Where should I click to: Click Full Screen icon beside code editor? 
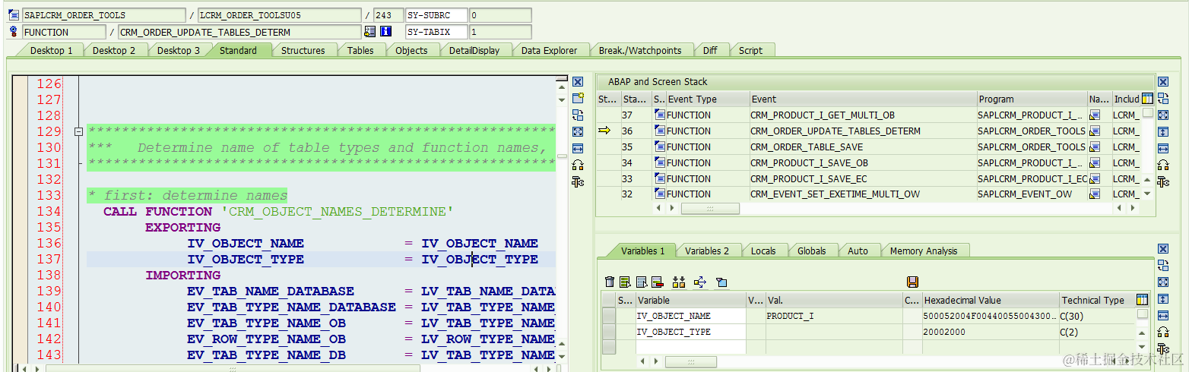tap(578, 131)
